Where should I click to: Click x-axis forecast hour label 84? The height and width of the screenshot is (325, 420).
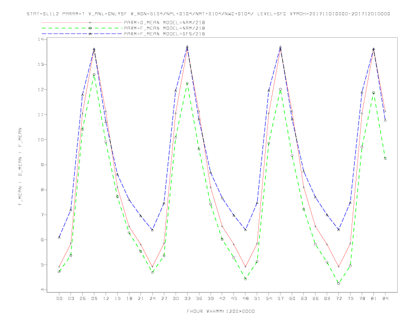386,298
